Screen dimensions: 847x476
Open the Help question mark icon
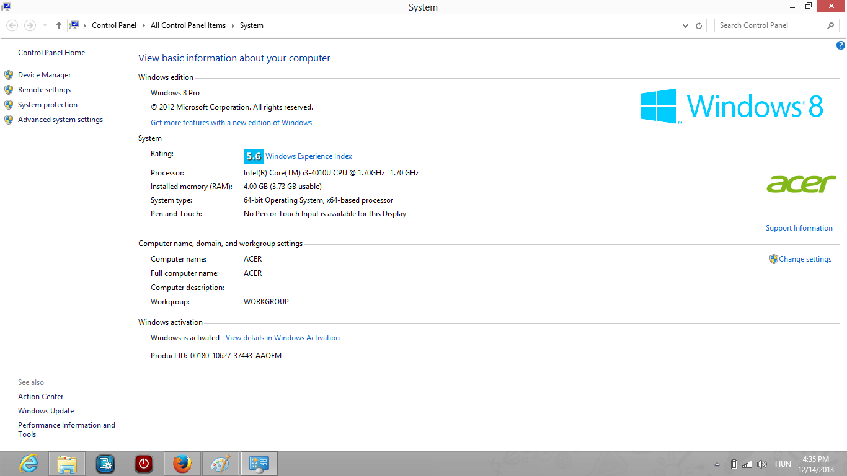841,45
